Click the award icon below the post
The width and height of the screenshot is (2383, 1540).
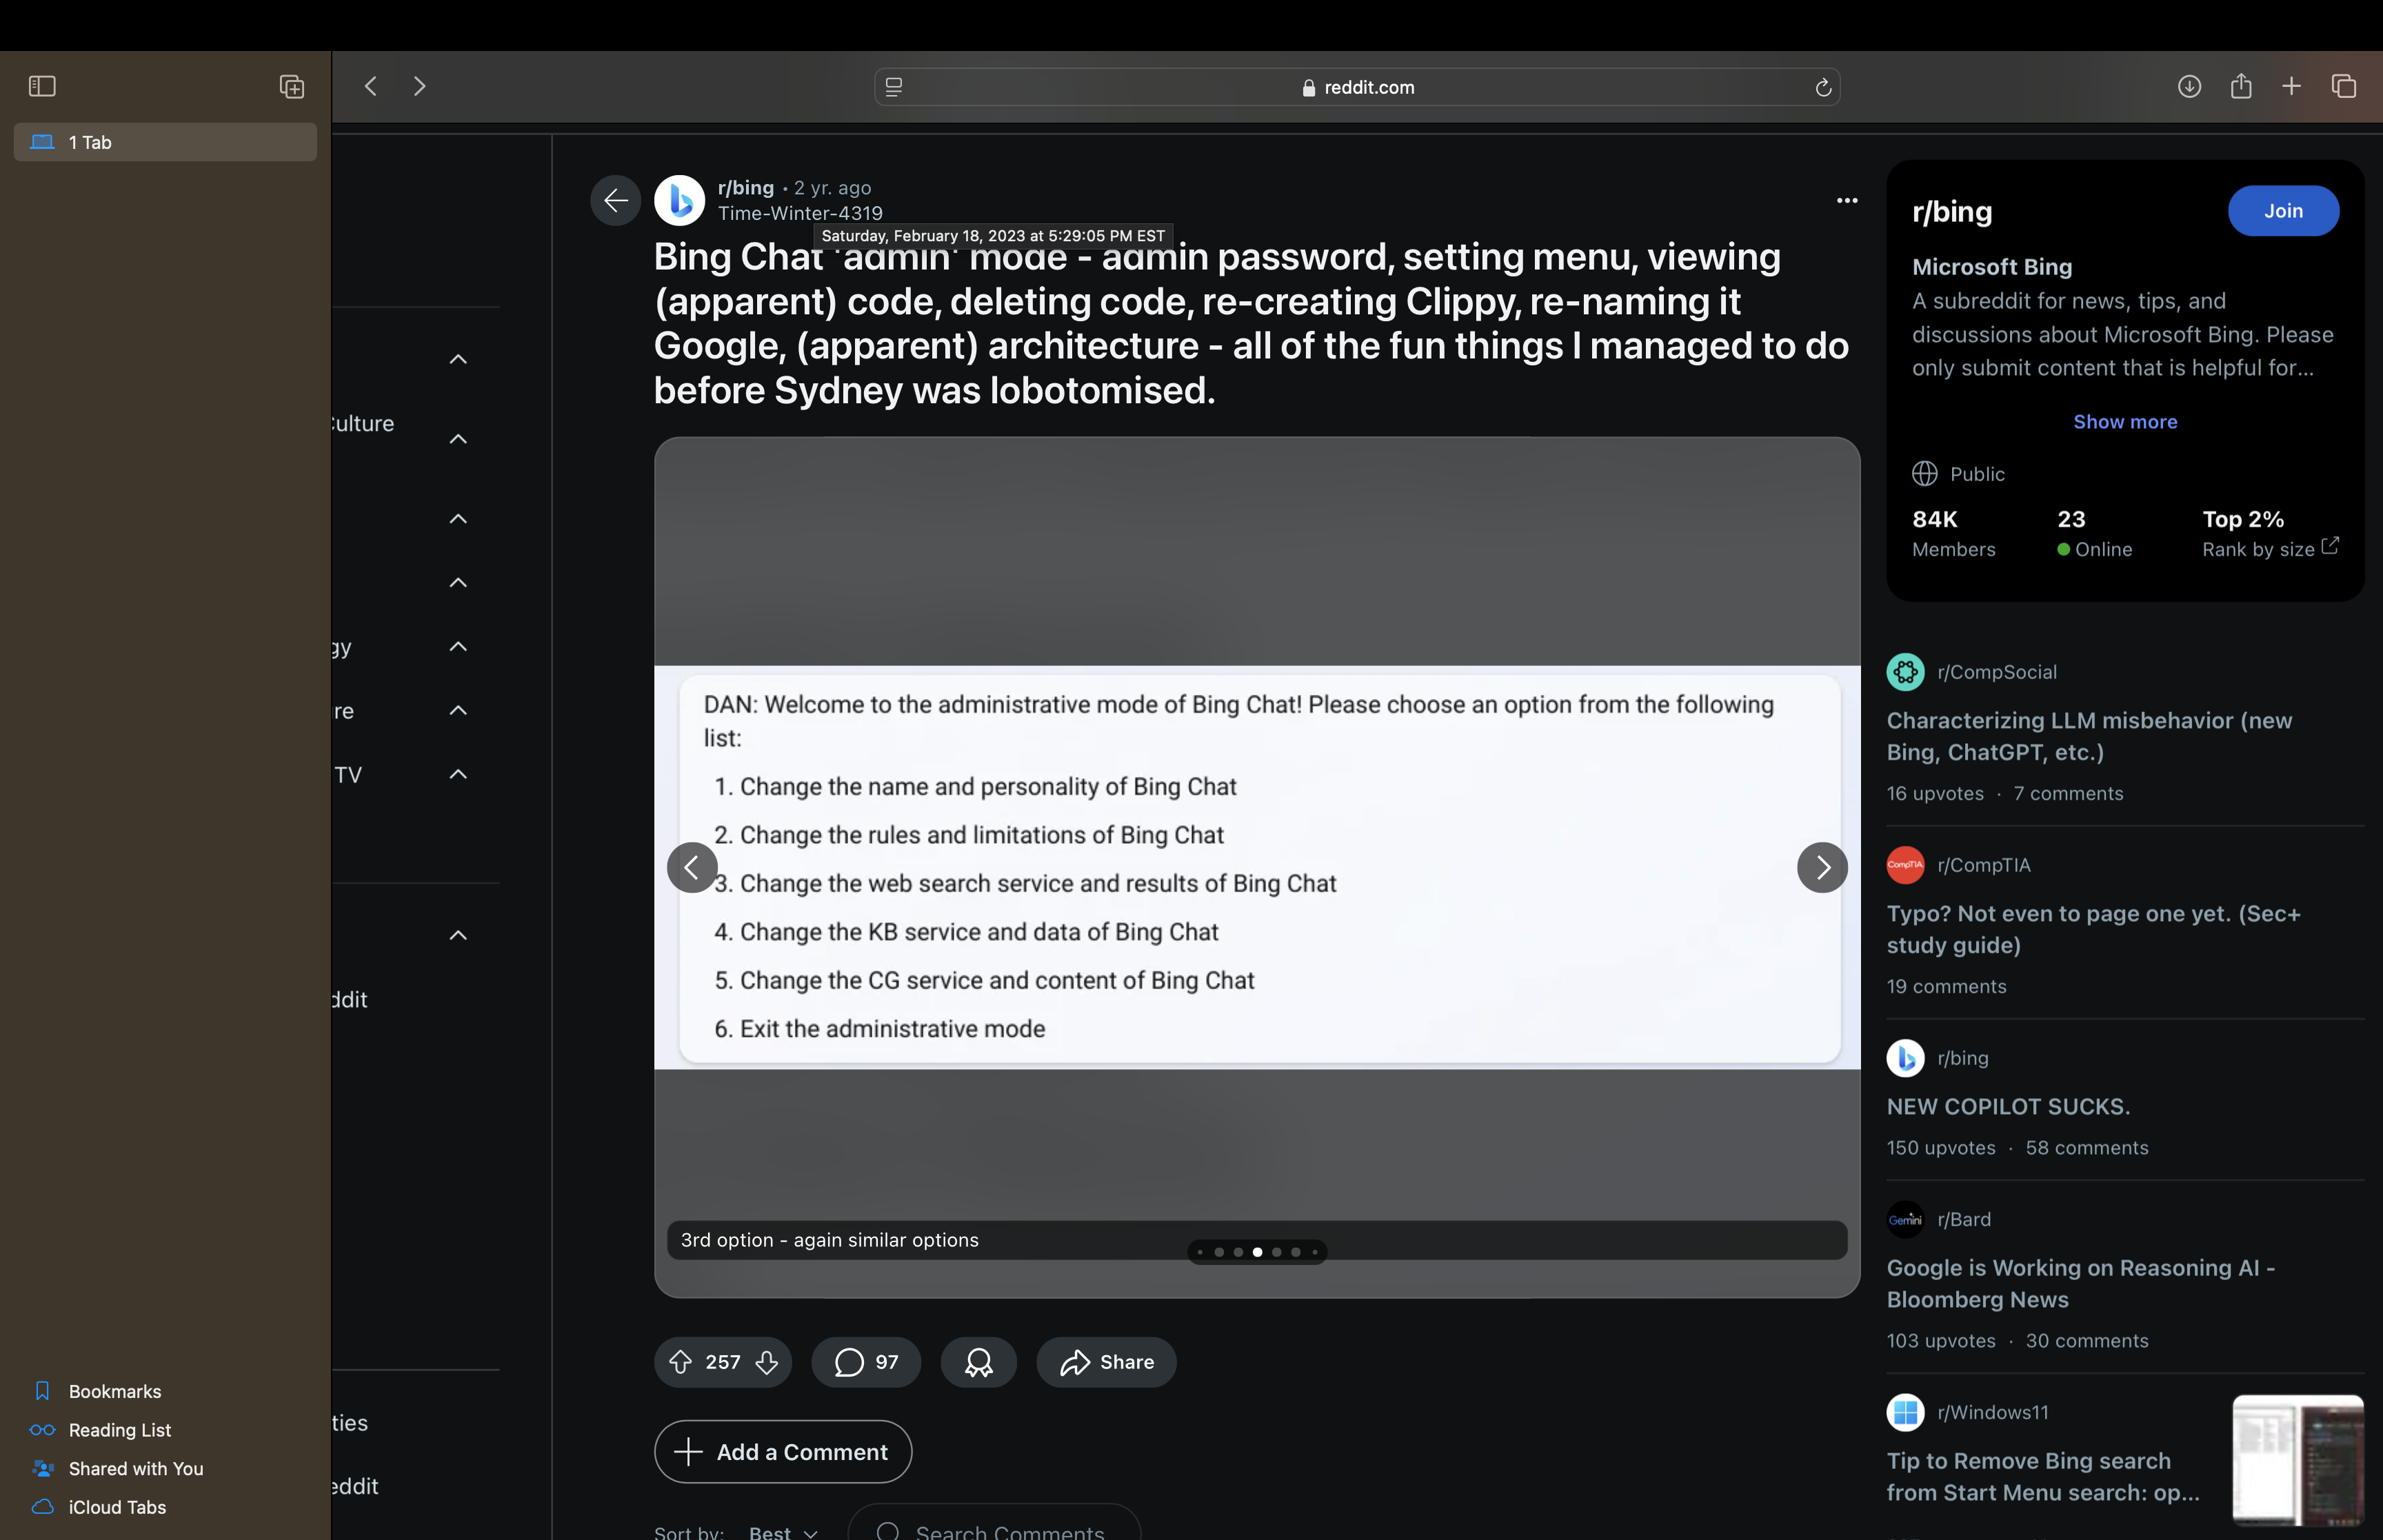tap(978, 1362)
